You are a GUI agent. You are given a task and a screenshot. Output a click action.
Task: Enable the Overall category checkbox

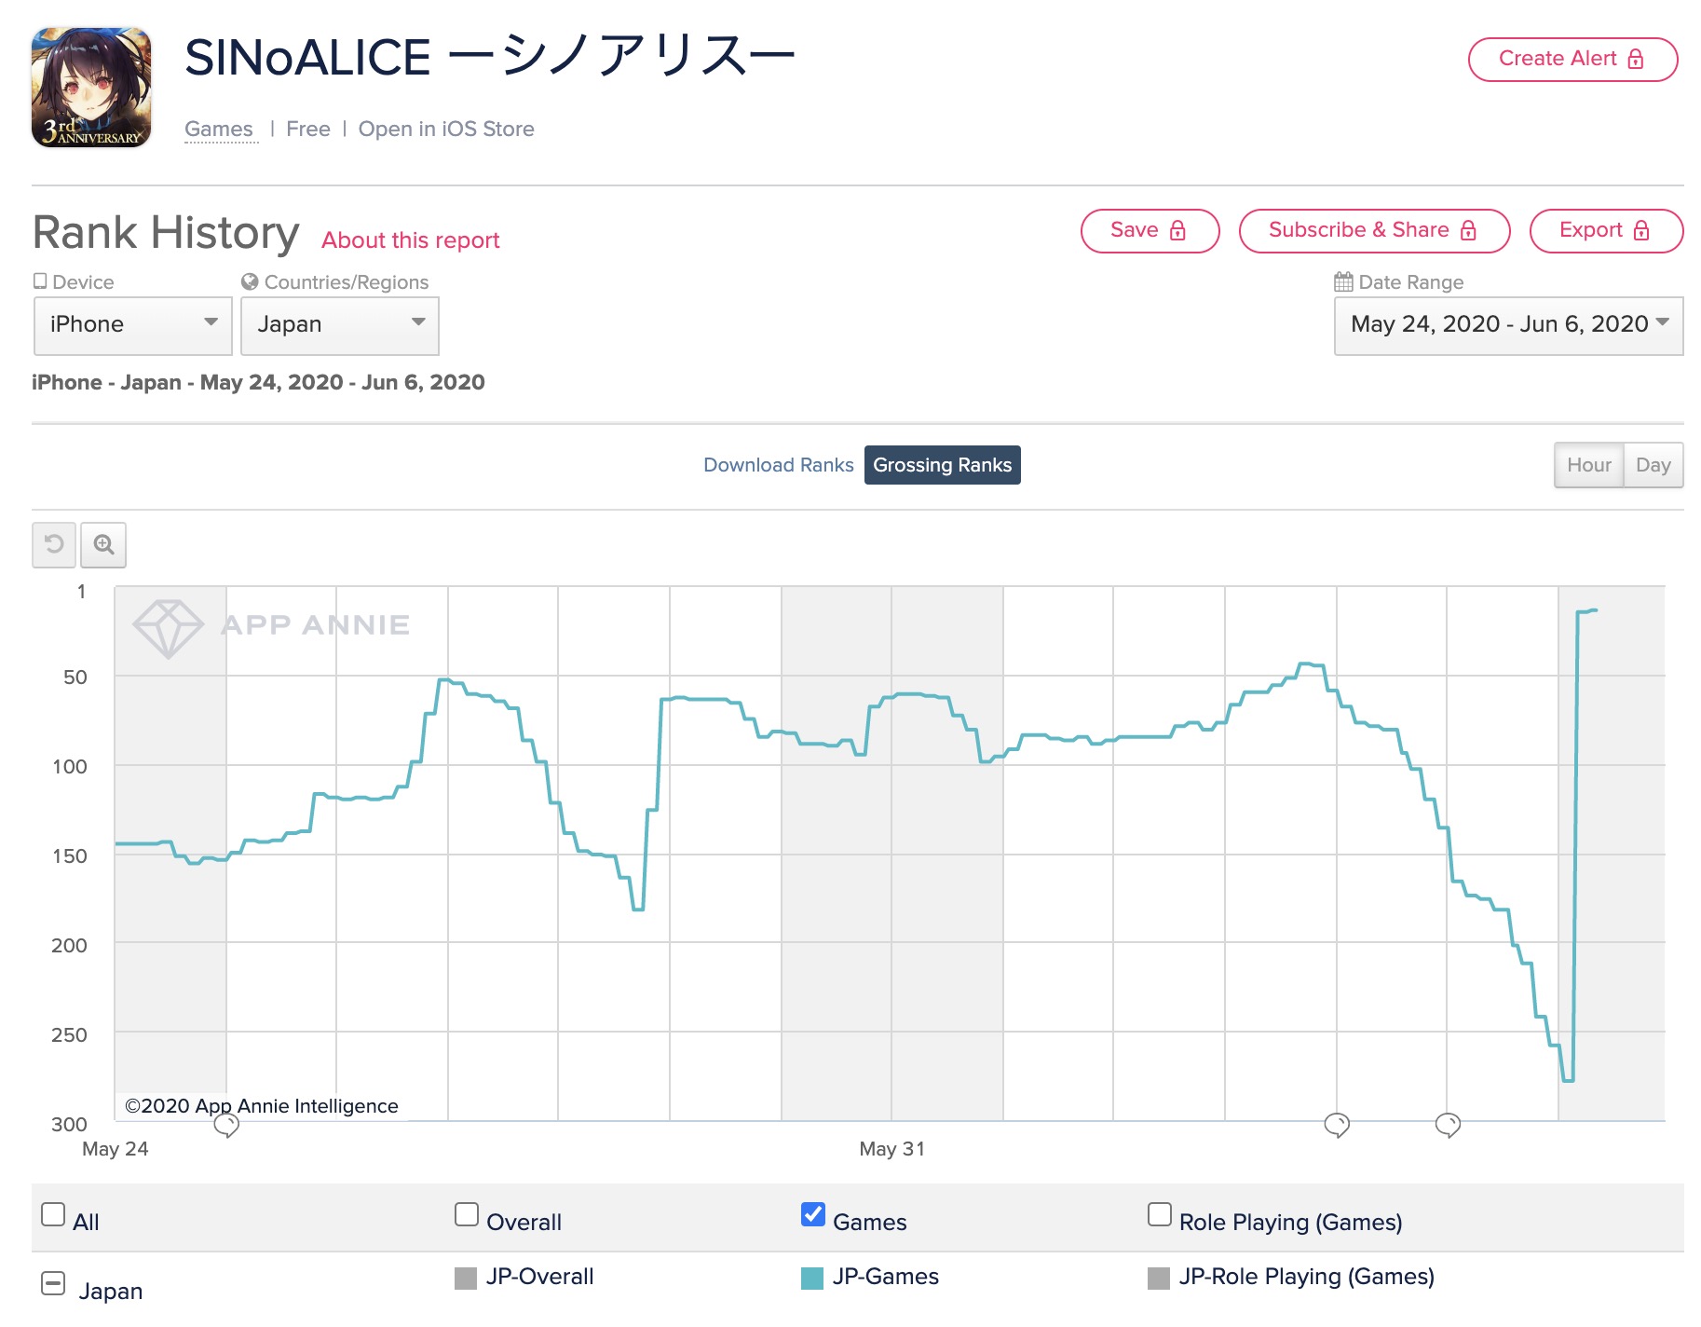tap(467, 1214)
